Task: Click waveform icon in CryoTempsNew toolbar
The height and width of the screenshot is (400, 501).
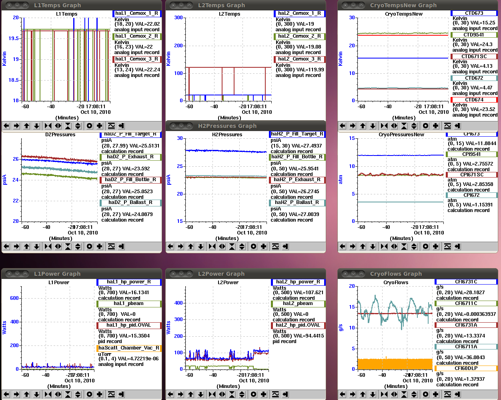Action: pyautogui.click(x=447, y=126)
